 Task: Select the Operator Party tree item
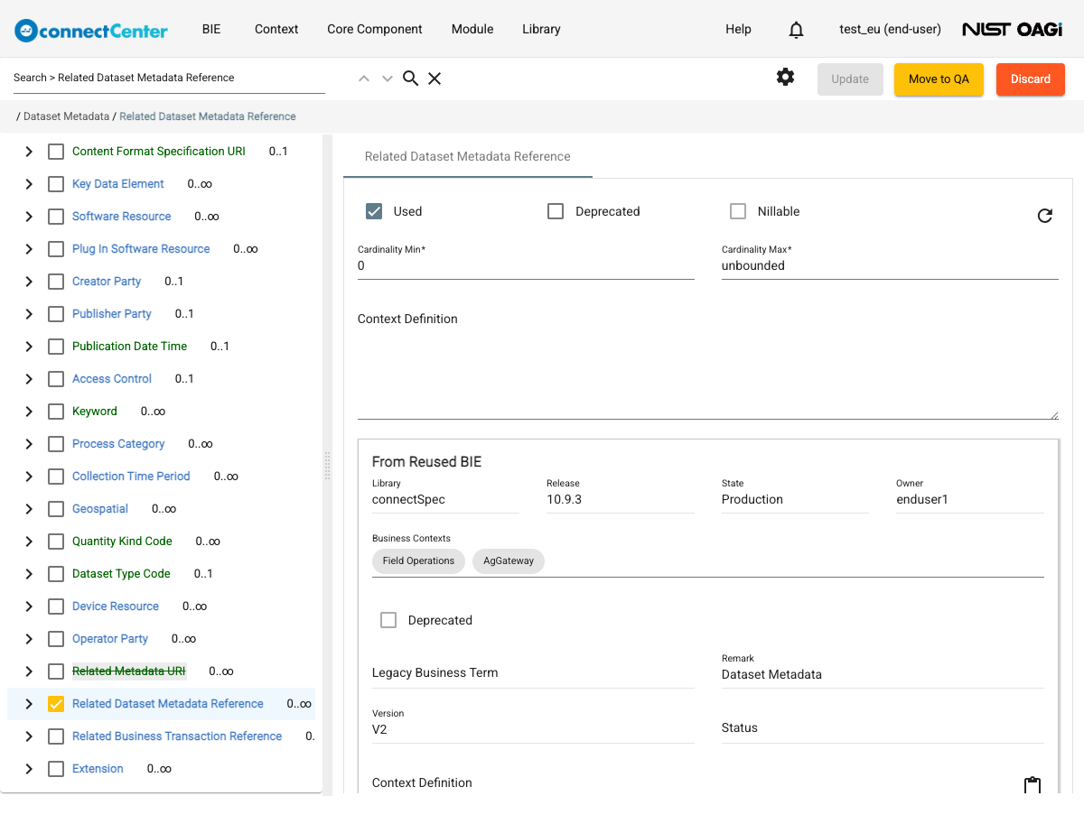(x=110, y=639)
